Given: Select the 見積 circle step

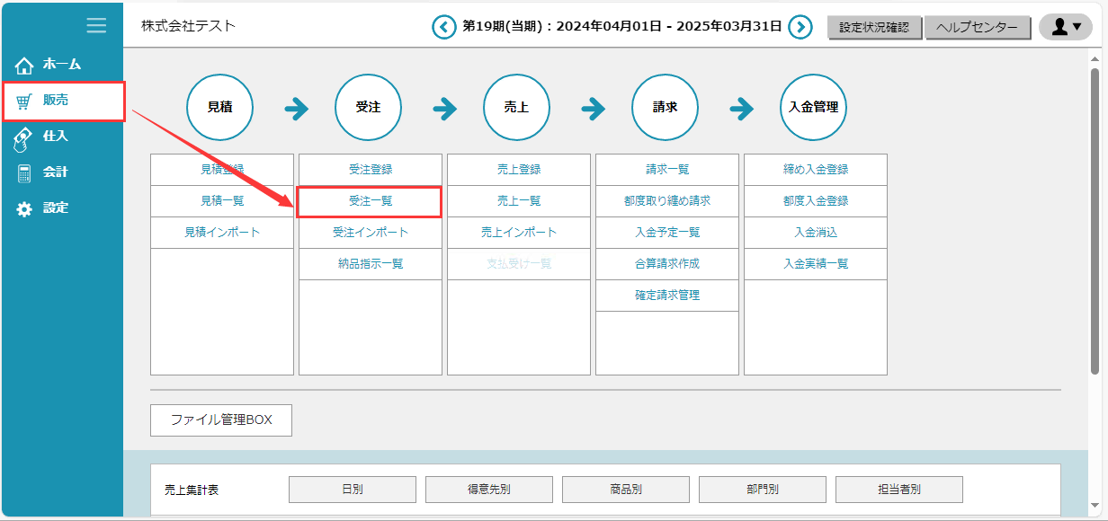Looking at the screenshot, I should pyautogui.click(x=219, y=107).
